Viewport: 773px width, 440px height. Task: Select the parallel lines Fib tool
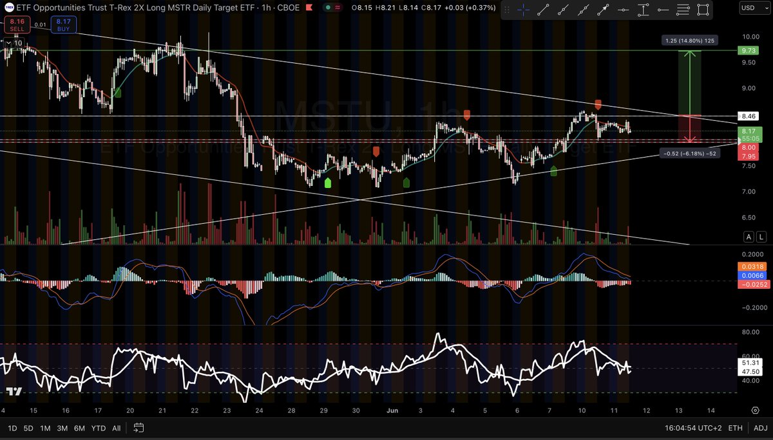[x=683, y=10]
